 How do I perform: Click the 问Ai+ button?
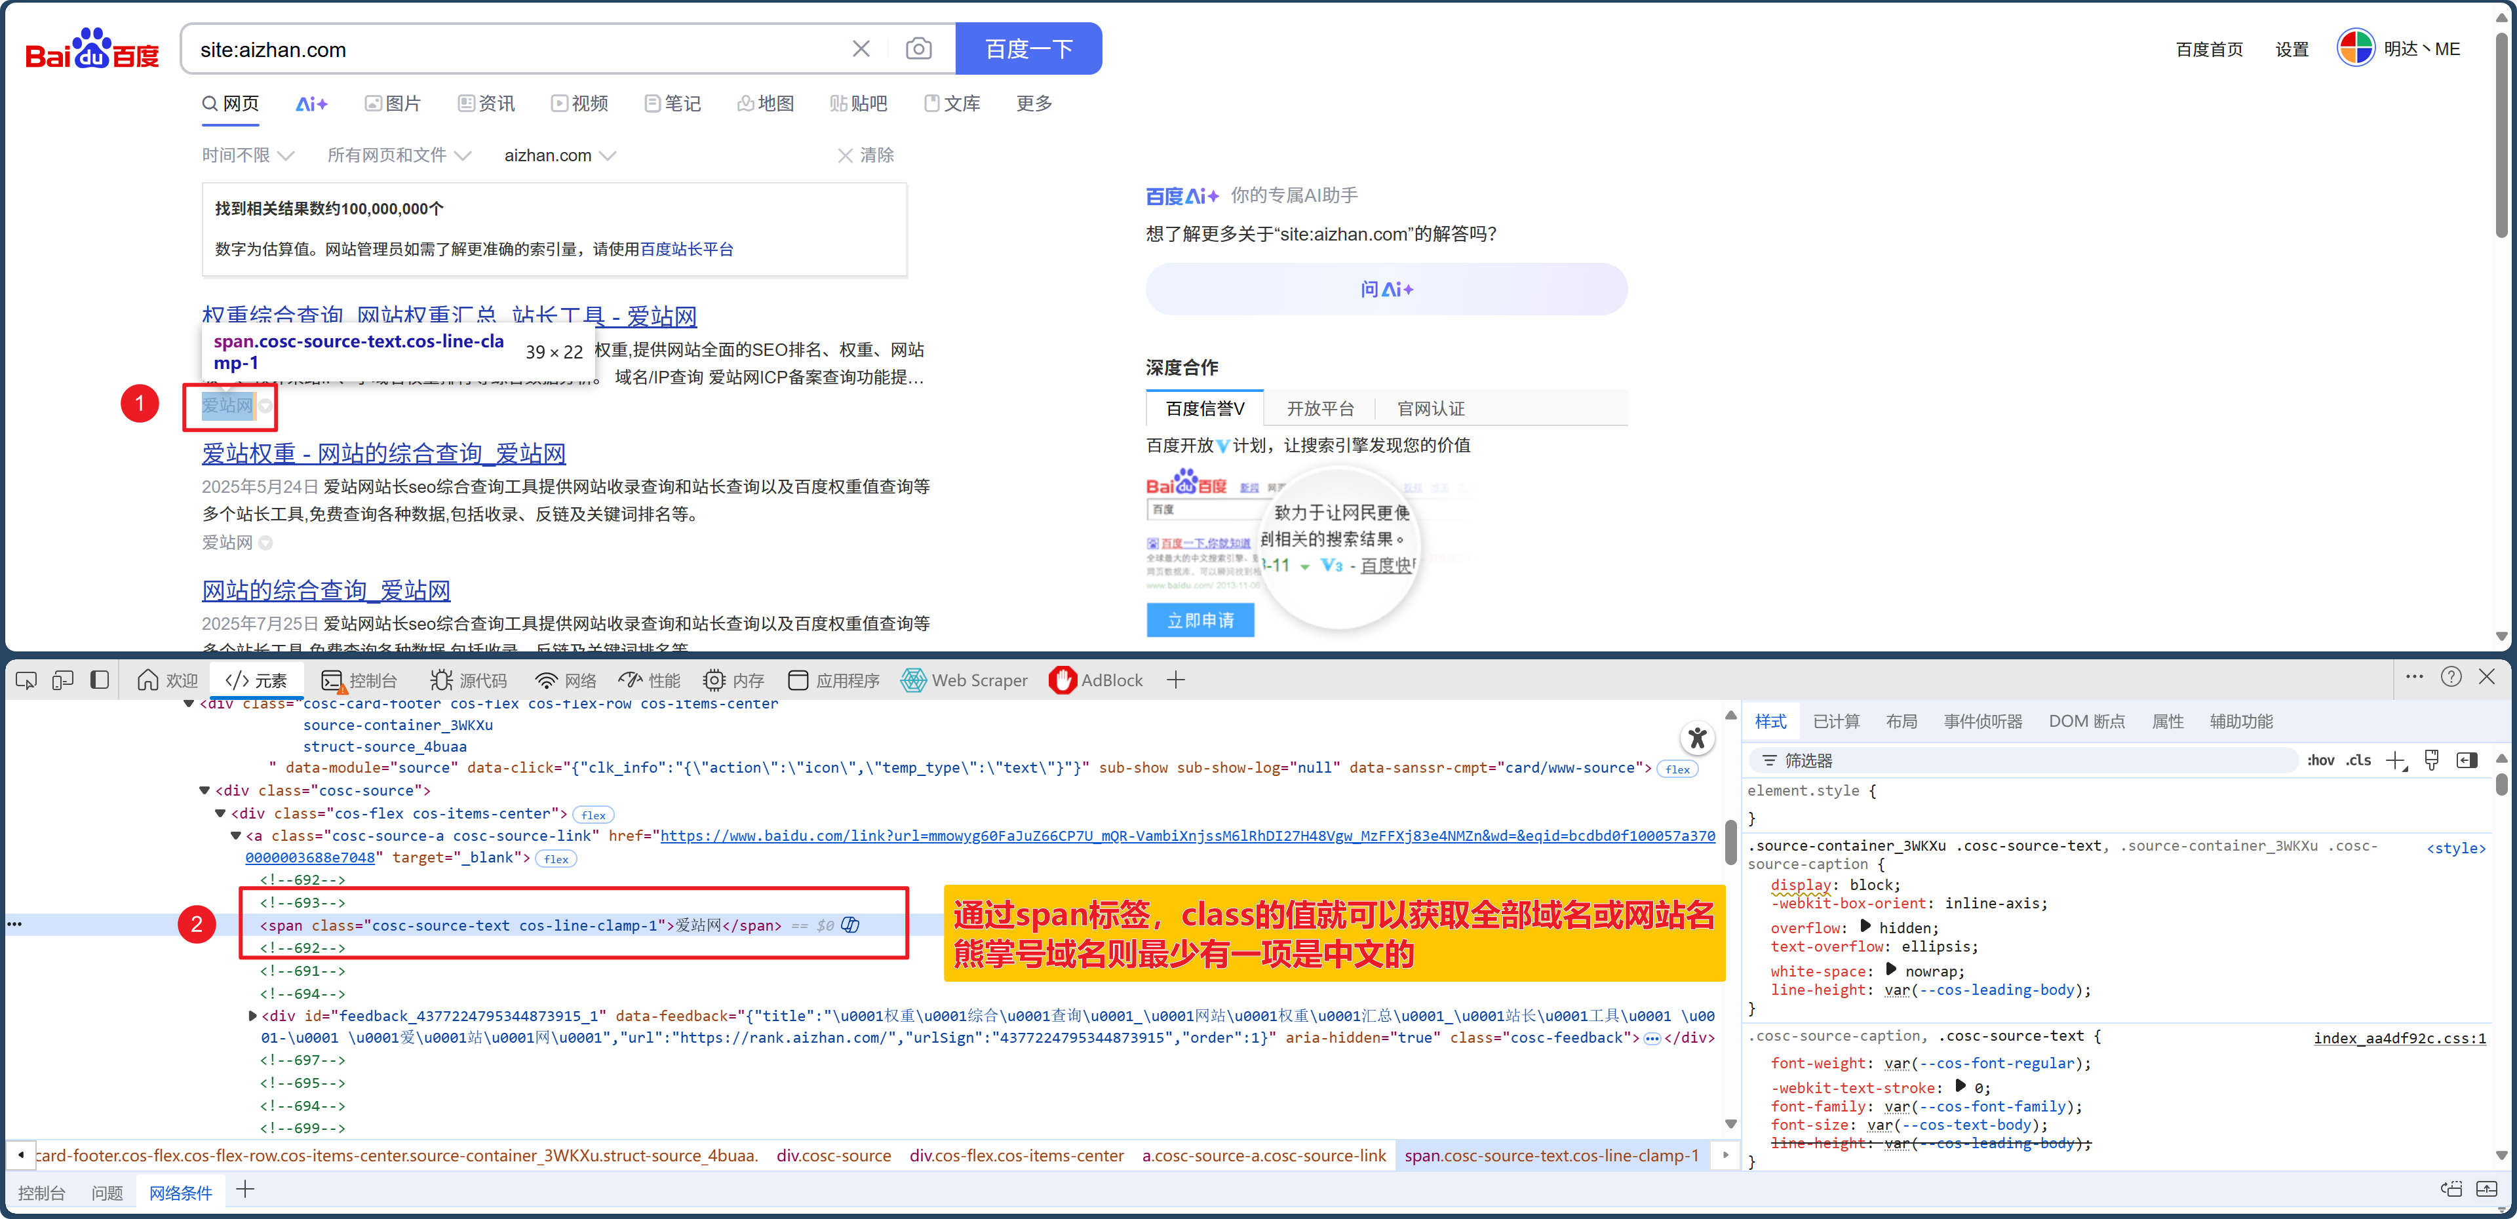pyautogui.click(x=1386, y=289)
